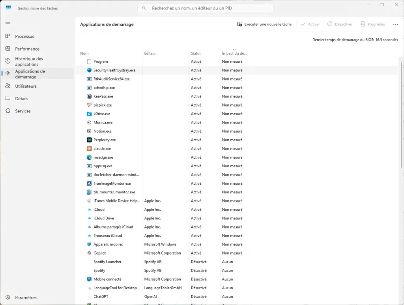Click the BIOS startup time text
The height and width of the screenshot is (305, 404).
pos(355,40)
